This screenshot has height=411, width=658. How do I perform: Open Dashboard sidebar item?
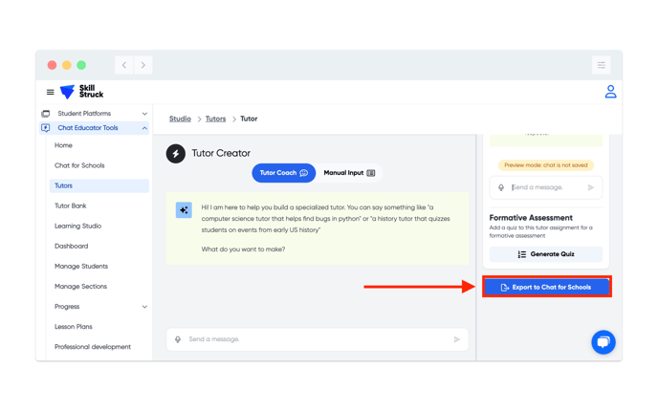[x=72, y=247]
